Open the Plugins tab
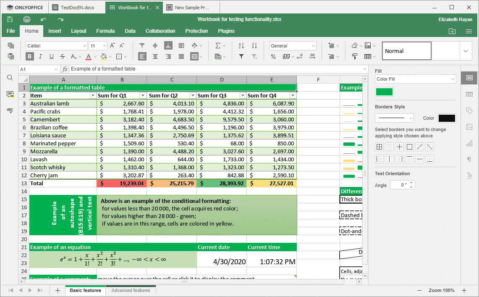Image resolution: width=479 pixels, height=297 pixels. pos(226,31)
